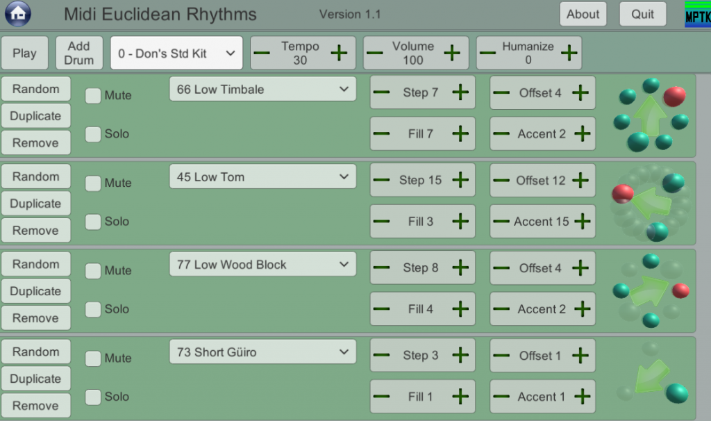Increase Tempo with the plus icon
The width and height of the screenshot is (711, 421).
click(x=339, y=53)
